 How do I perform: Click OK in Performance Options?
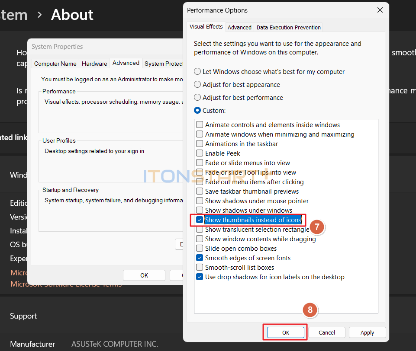tap(286, 332)
